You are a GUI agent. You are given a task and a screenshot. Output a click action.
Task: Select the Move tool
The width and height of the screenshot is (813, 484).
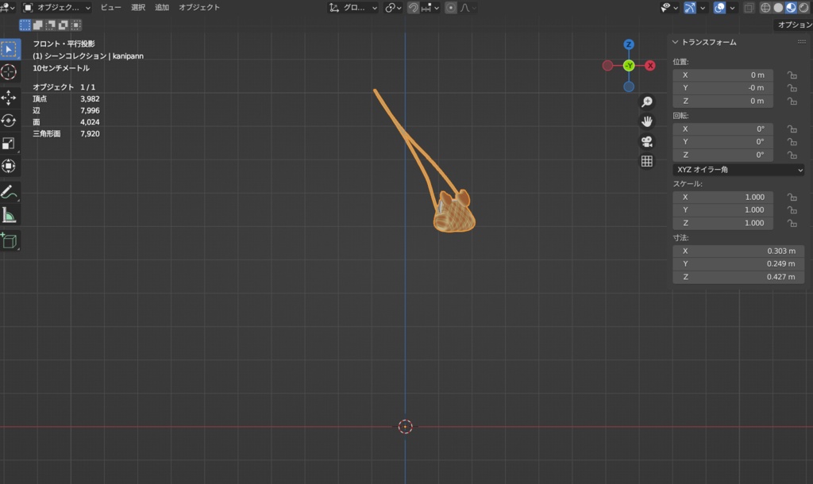(9, 98)
